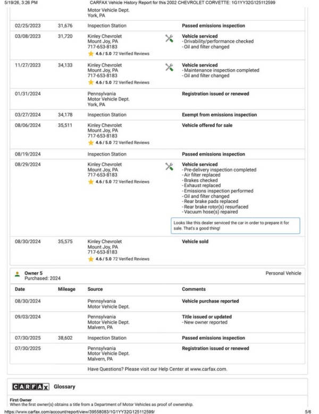Click star rating icon in 11/27/2023 entry
Screen dimensions: 319x414
tap(91, 82)
